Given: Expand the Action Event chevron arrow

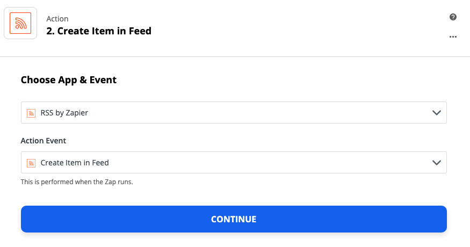Looking at the screenshot, I should [436, 163].
